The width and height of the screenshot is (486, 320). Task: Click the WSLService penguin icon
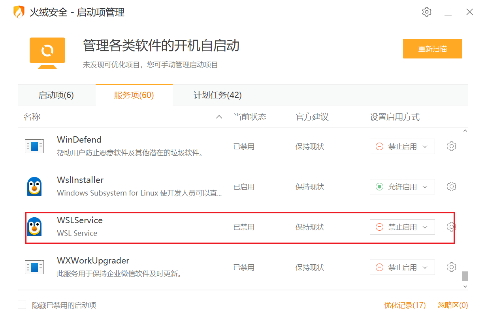click(34, 227)
